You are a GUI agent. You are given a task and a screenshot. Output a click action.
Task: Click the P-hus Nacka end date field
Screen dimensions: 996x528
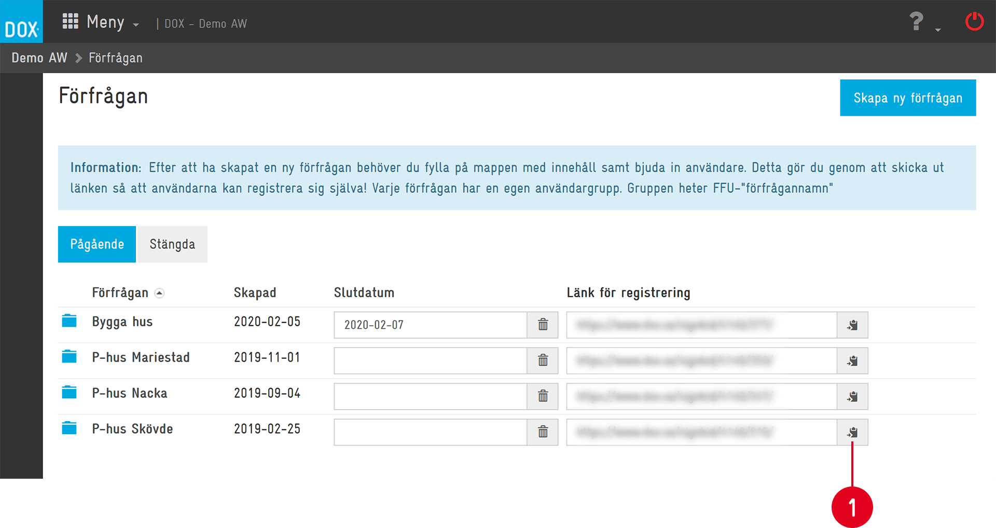coord(431,396)
